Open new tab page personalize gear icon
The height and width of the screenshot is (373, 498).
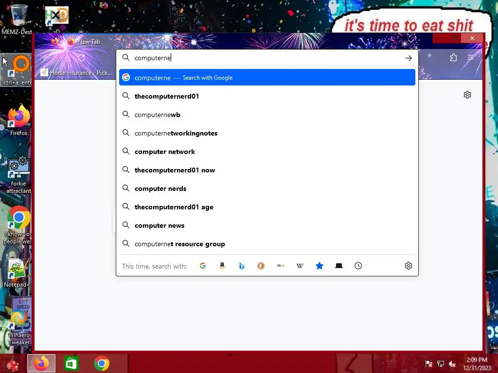467,95
